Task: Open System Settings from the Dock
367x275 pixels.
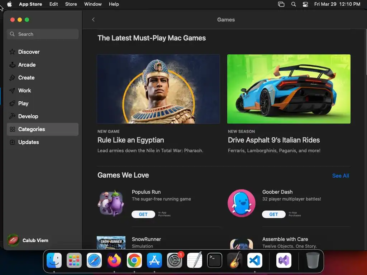Action: click(175, 260)
